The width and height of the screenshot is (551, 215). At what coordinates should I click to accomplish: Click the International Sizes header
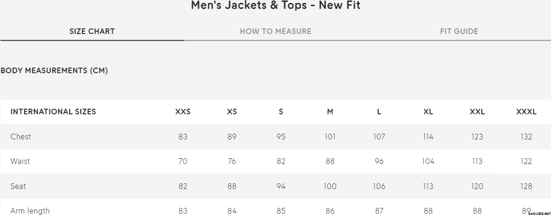point(53,112)
